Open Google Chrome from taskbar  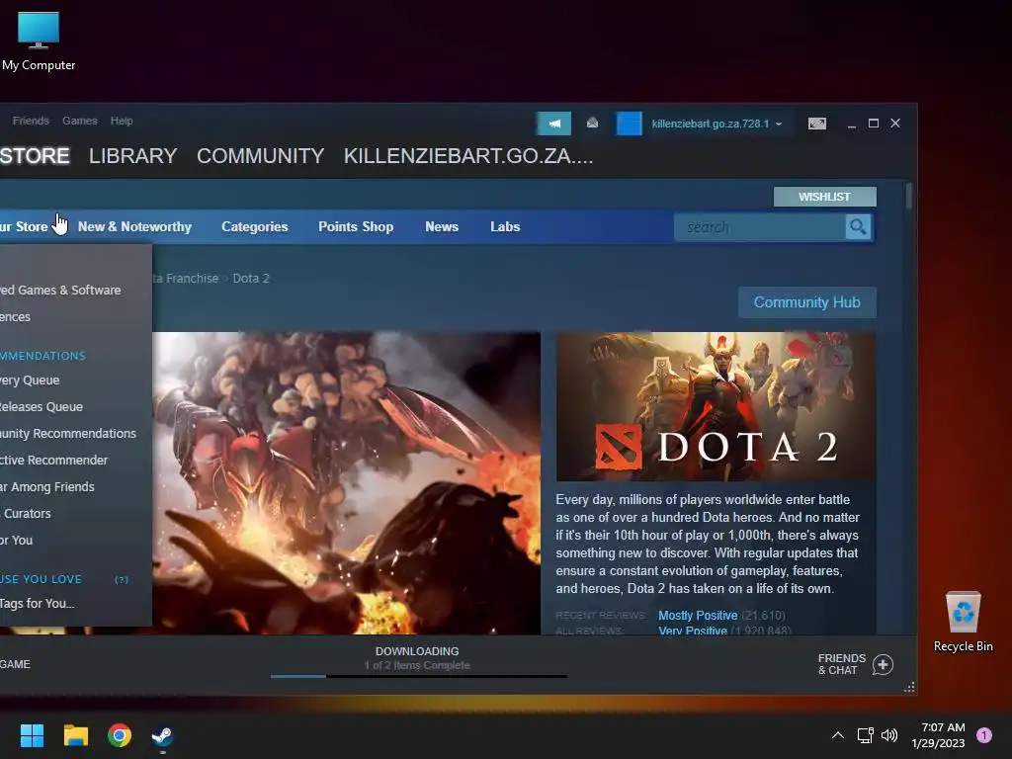[120, 735]
